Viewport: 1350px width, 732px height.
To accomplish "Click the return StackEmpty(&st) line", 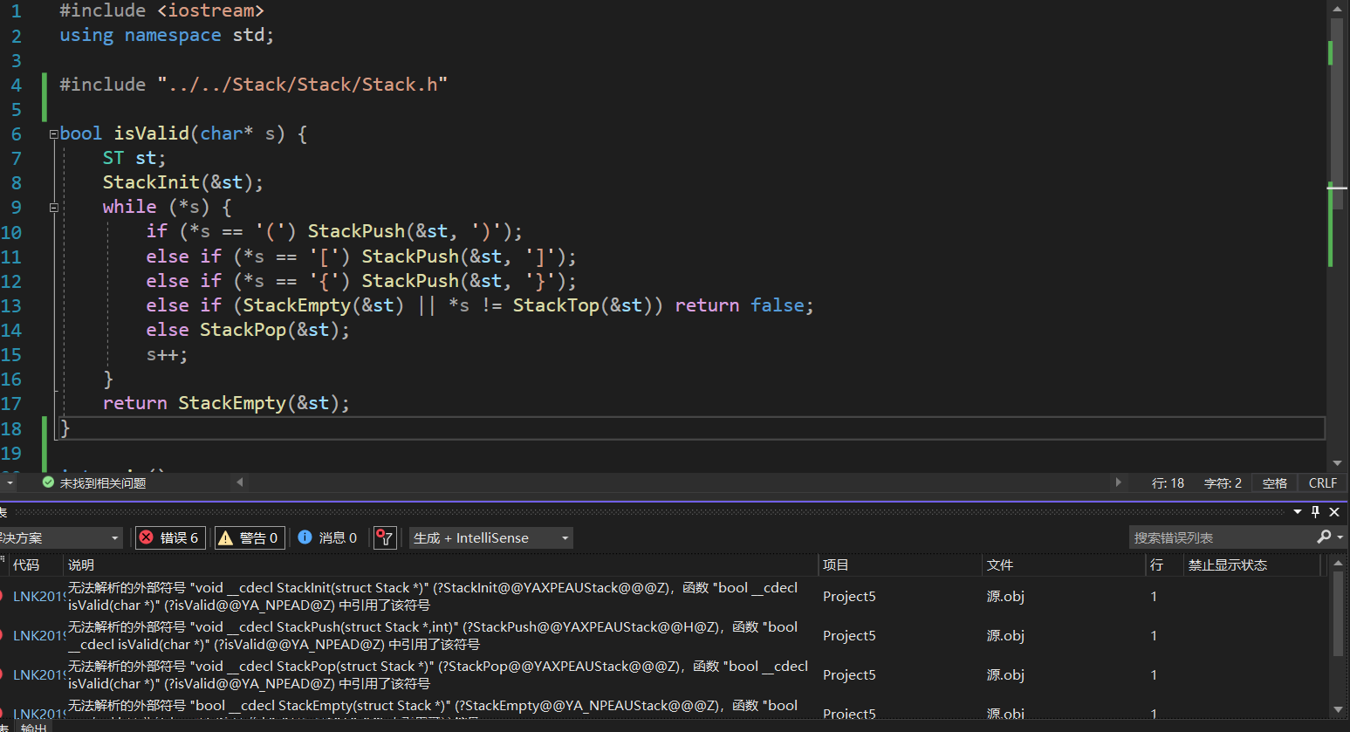I will pos(226,403).
